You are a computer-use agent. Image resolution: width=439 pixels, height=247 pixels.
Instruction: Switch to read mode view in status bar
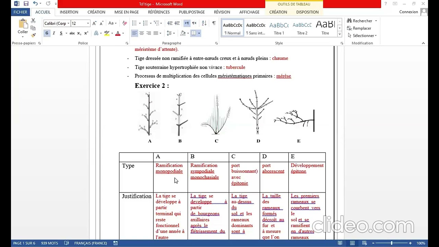pyautogui.click(x=340, y=243)
